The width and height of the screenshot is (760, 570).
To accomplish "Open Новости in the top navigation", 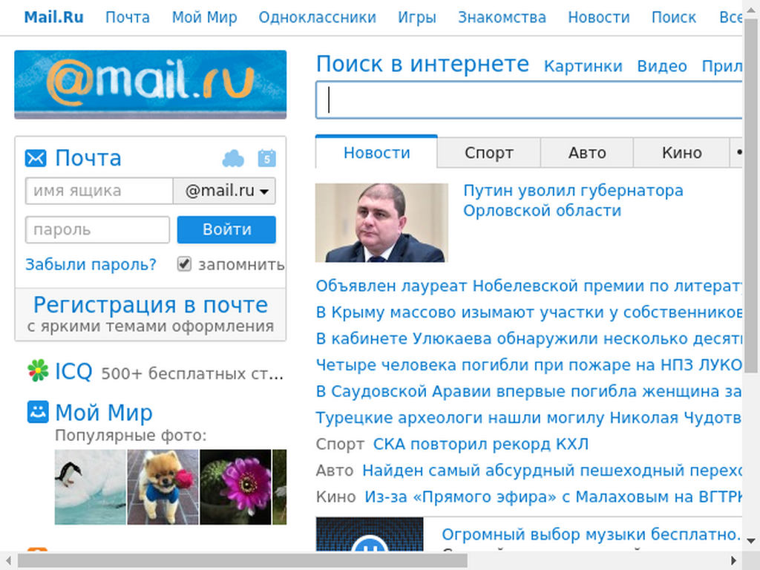I will coord(599,18).
